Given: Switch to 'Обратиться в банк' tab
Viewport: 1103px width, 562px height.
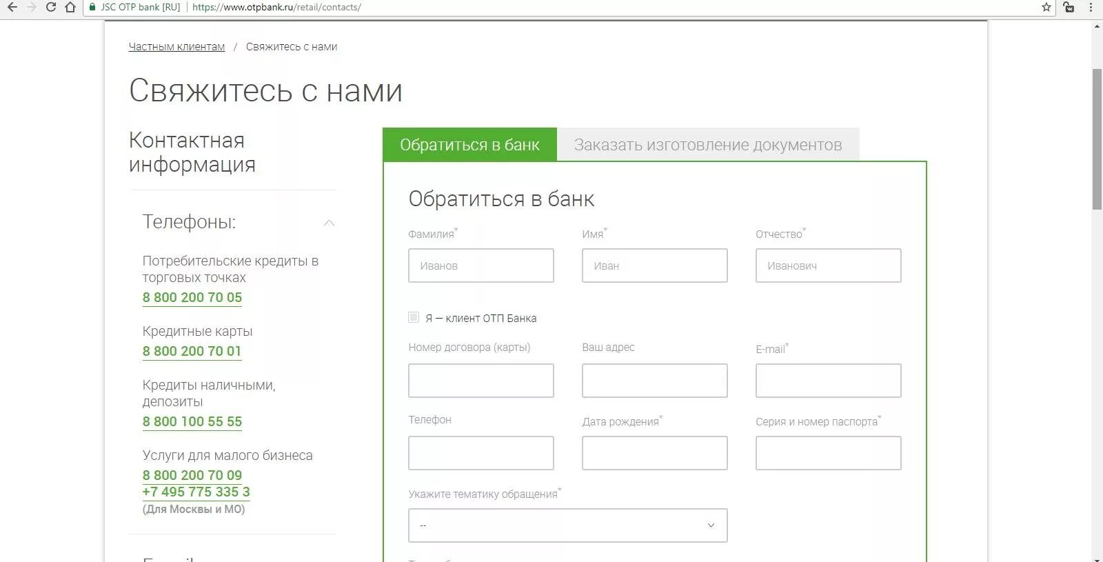Looking at the screenshot, I should click(469, 144).
